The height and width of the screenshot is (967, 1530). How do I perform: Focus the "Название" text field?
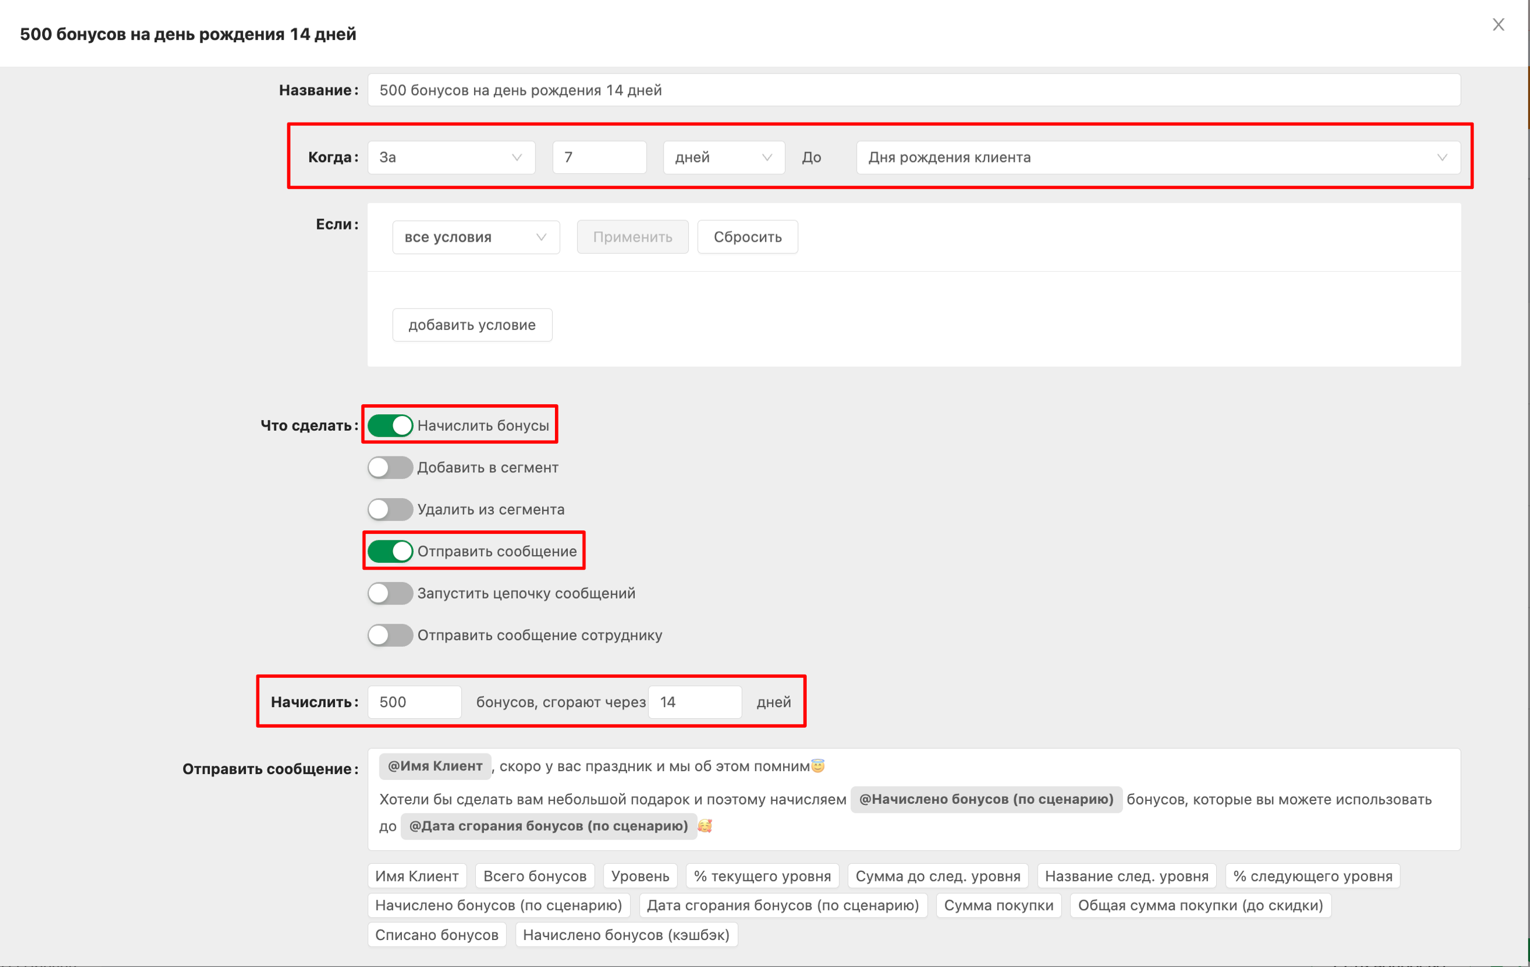pos(913,90)
